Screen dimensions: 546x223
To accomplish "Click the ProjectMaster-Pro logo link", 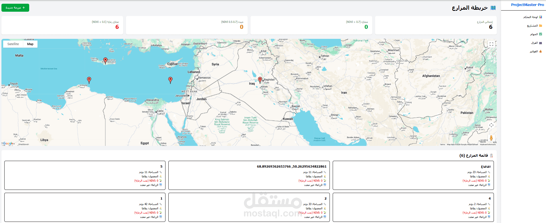I will pyautogui.click(x=527, y=5).
